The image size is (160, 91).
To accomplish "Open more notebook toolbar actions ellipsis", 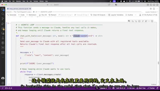I will (136, 15).
